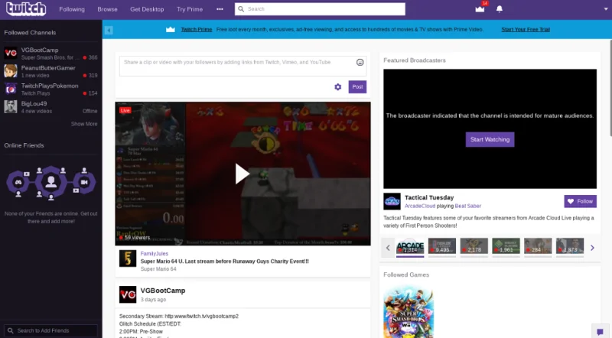The image size is (612, 338).
Task: Click the FamilyJules channel avatar
Action: 128,258
